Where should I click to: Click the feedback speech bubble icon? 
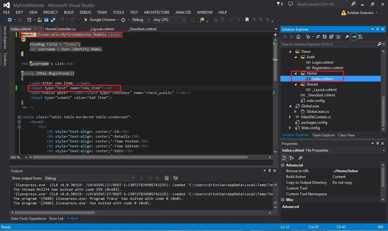click(291, 4)
